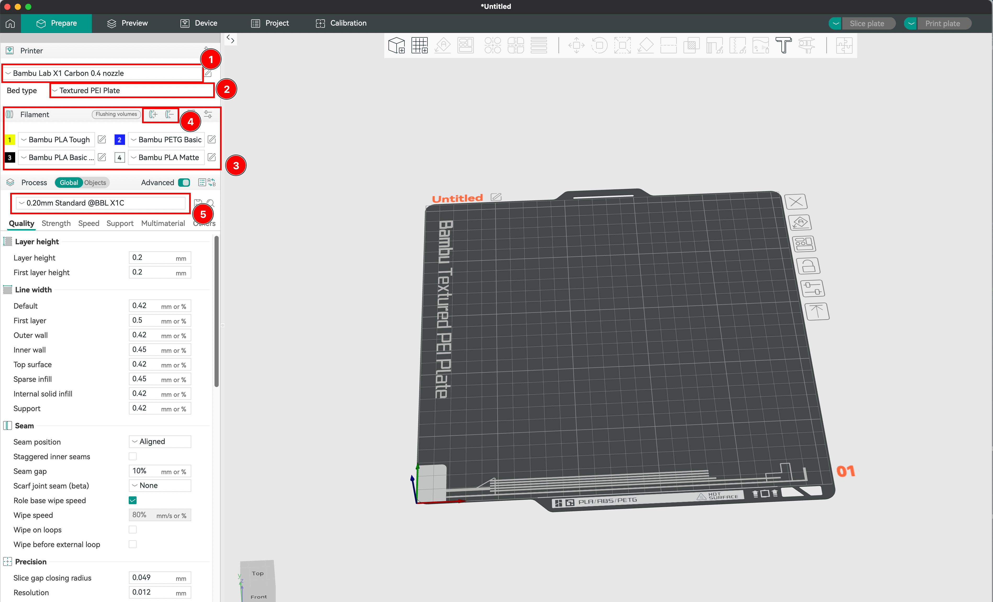Select the Cut tool
The height and width of the screenshot is (602, 993).
click(x=668, y=46)
